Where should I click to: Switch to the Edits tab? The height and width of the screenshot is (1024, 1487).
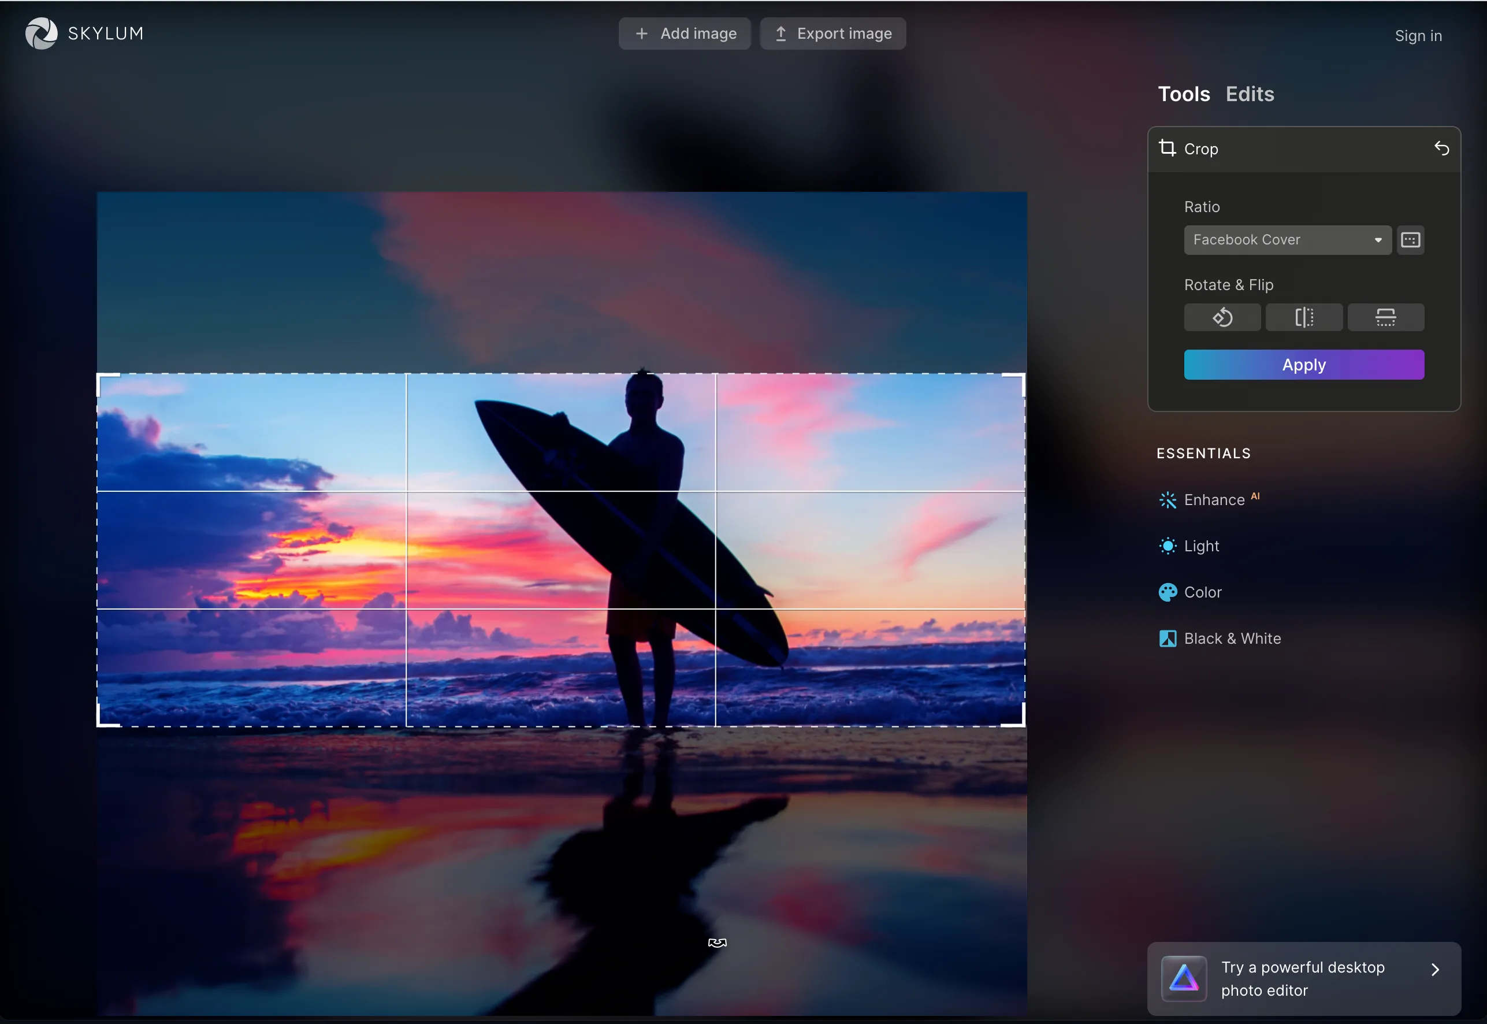1249,94
